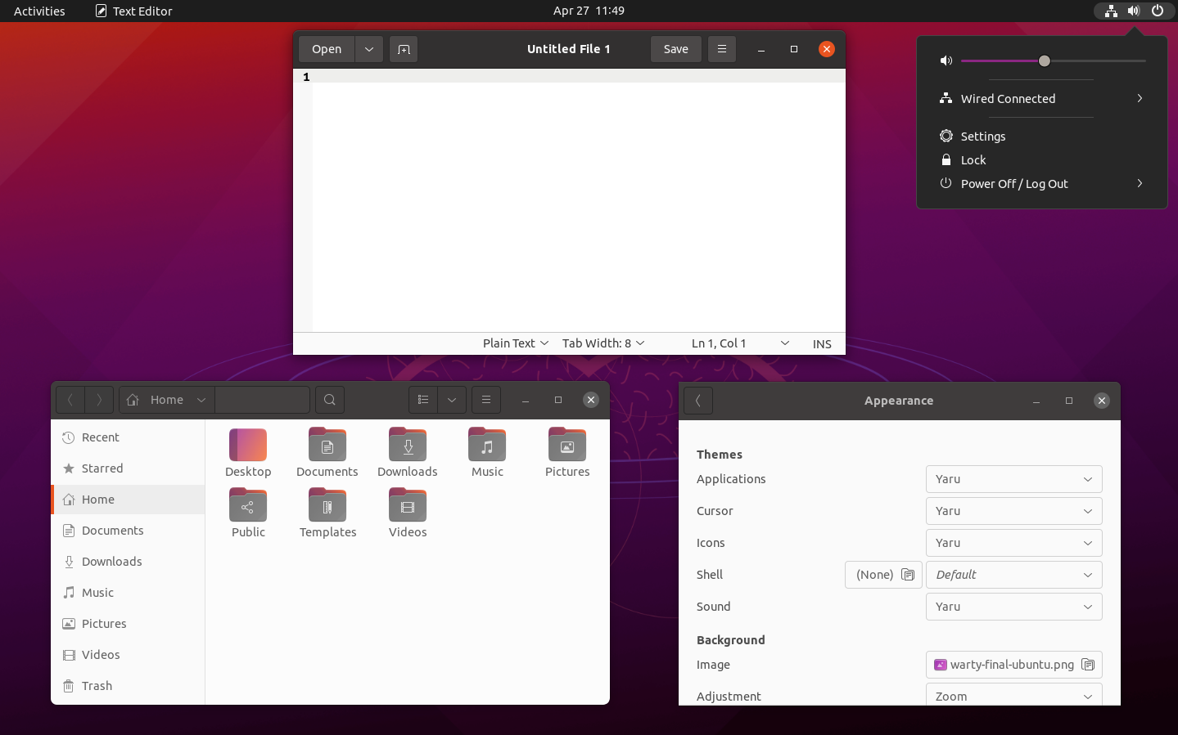The width and height of the screenshot is (1178, 735).
Task: Open the Applications theme dropdown
Action: [1013, 479]
